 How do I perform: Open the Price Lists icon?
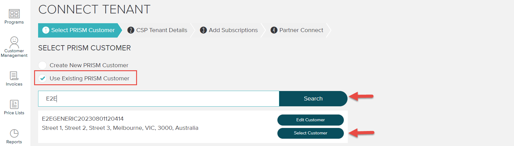click(14, 104)
